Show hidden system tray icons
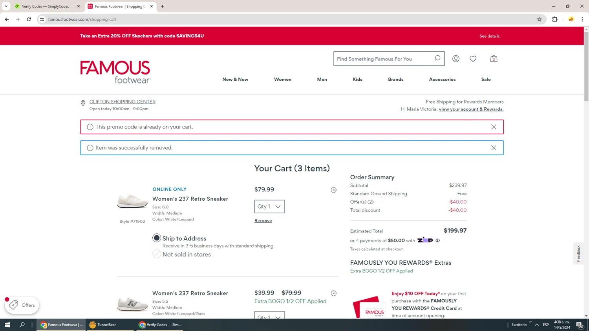 coord(537,325)
